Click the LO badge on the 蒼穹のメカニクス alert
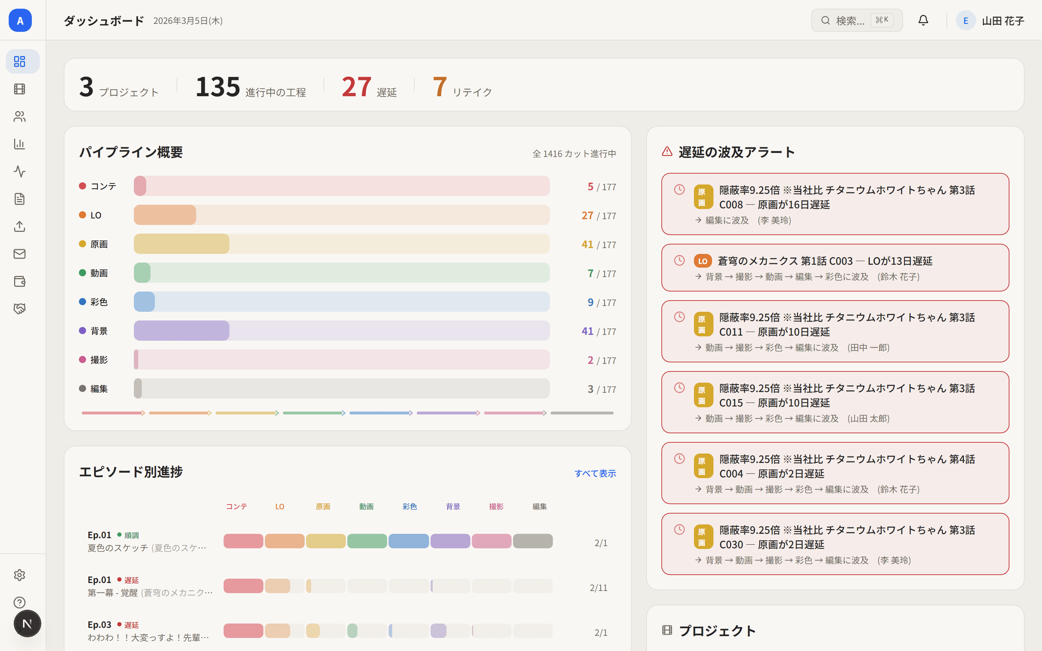The width and height of the screenshot is (1042, 651). pos(703,261)
